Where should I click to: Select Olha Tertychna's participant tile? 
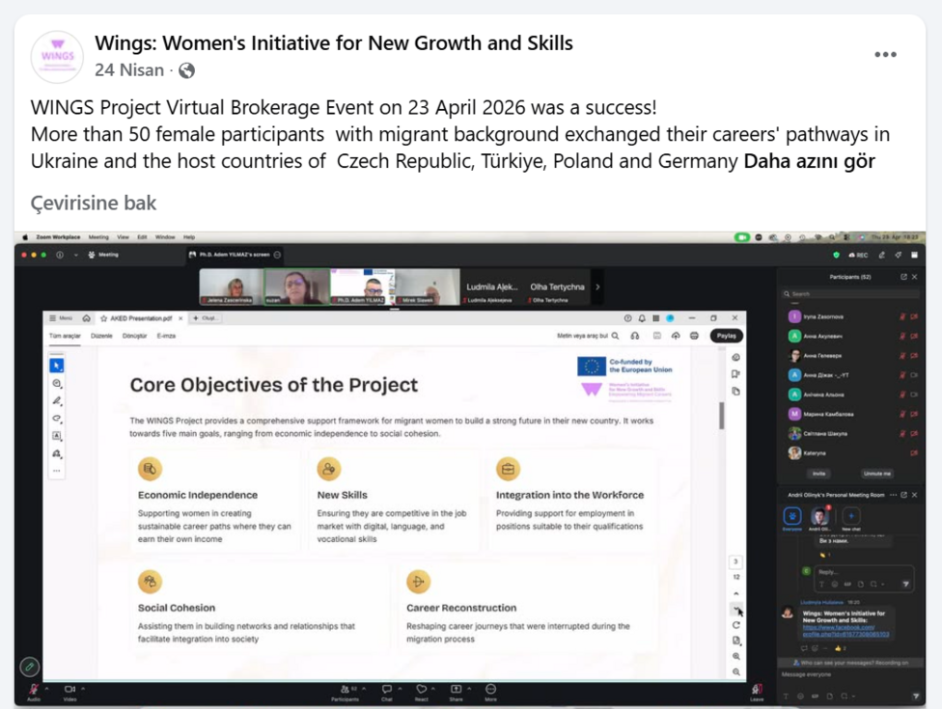pyautogui.click(x=557, y=286)
